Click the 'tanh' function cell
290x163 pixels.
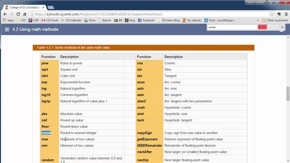pyautogui.click(x=150, y=120)
